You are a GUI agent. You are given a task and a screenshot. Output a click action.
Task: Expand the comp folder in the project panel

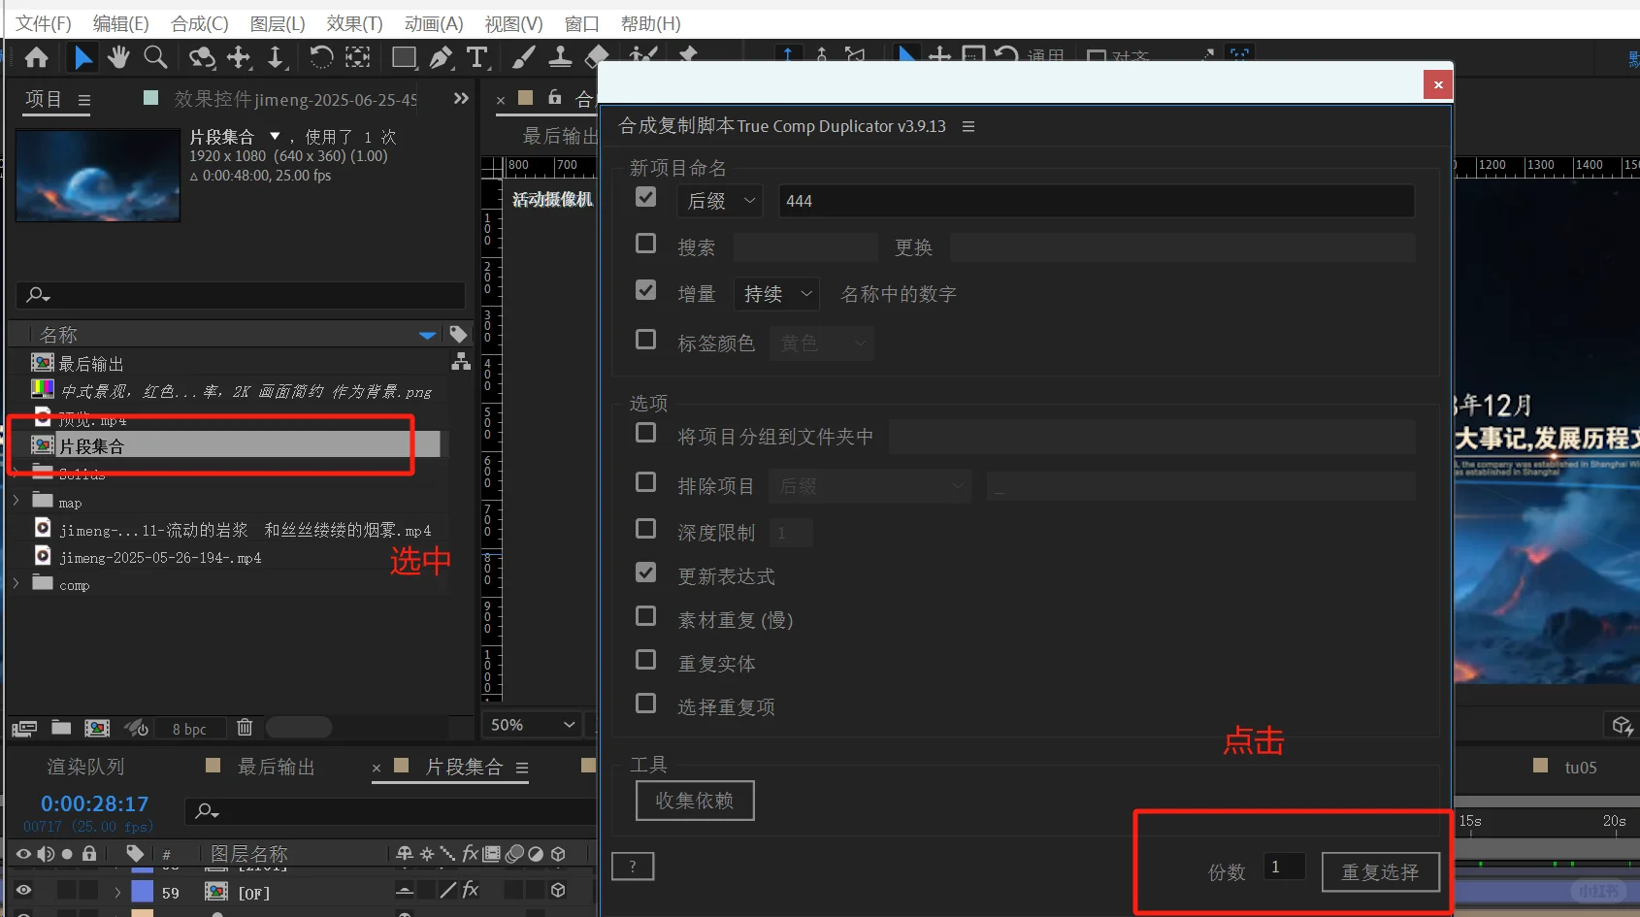(x=16, y=584)
